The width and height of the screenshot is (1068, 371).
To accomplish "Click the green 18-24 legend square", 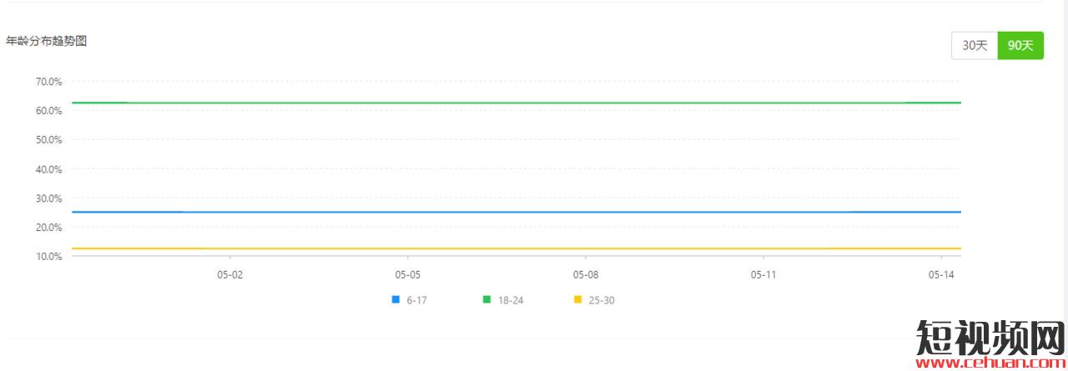I will click(486, 299).
